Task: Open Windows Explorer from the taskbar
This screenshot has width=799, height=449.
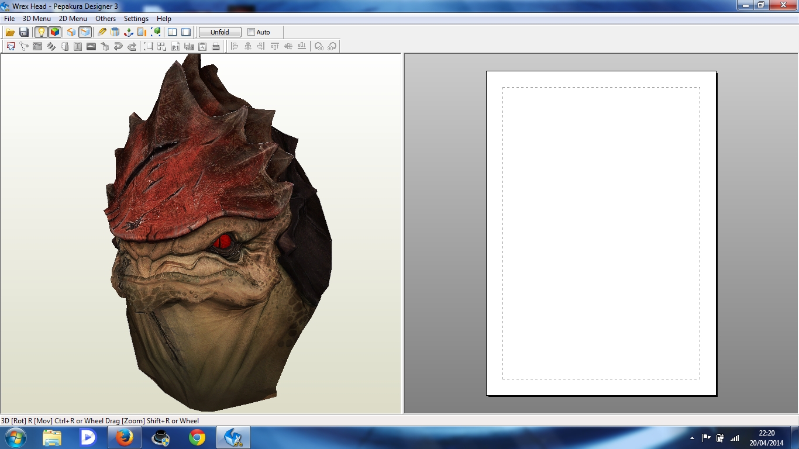Action: [52, 437]
